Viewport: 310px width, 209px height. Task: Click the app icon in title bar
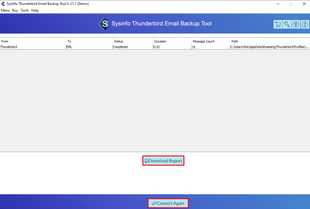pos(3,4)
